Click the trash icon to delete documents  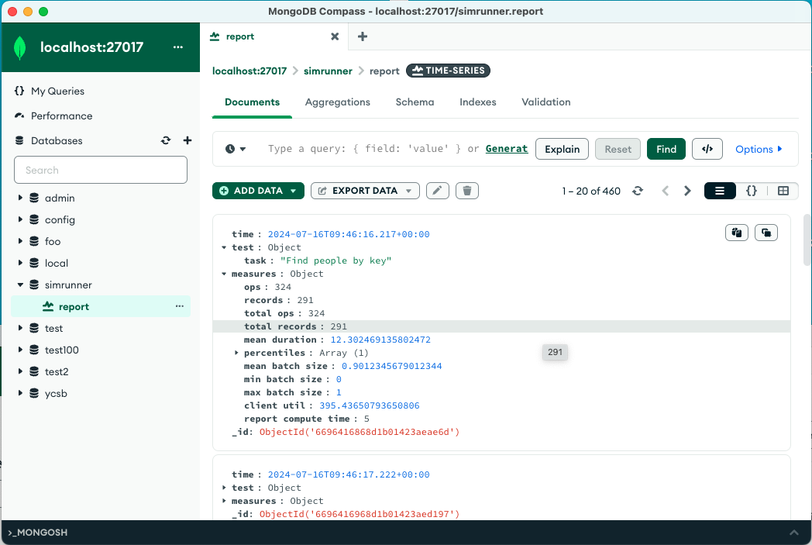pos(467,191)
